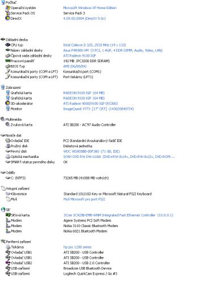This screenshot has width=208, height=283.
Task: Follow the ImageQuest V773 monitor link
Action: 99,109
